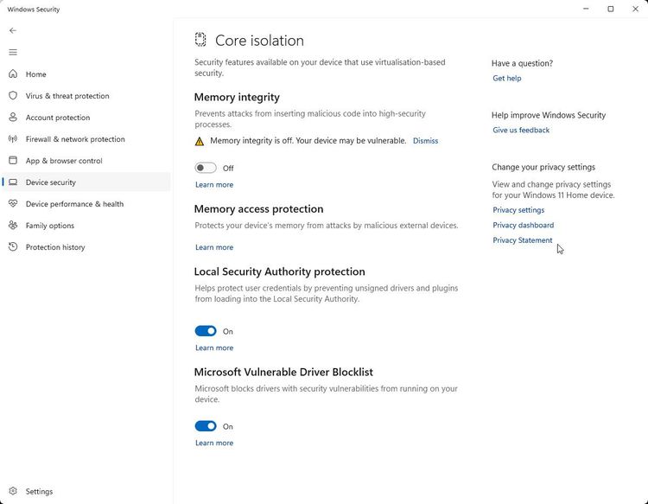Turn on the Memory integrity toggle
This screenshot has height=504, width=648.
tap(206, 168)
